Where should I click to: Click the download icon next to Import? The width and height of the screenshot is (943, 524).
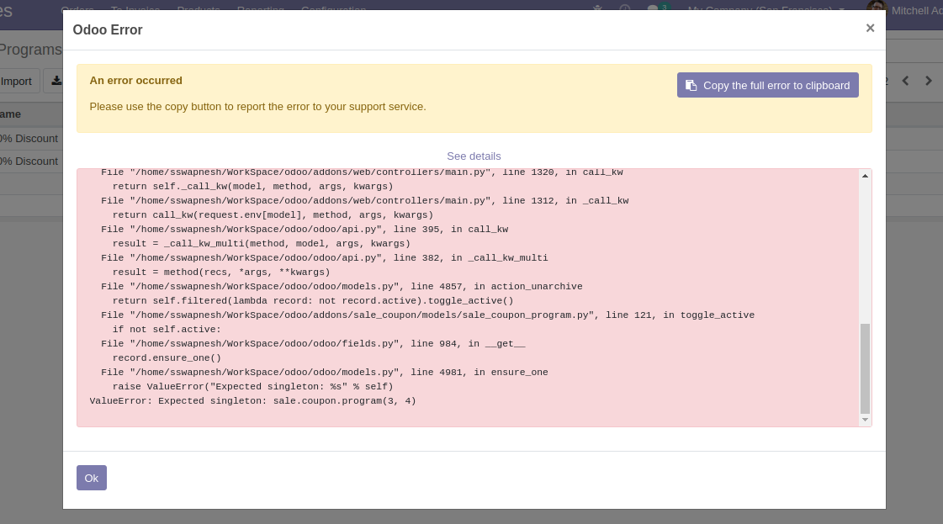[x=56, y=81]
